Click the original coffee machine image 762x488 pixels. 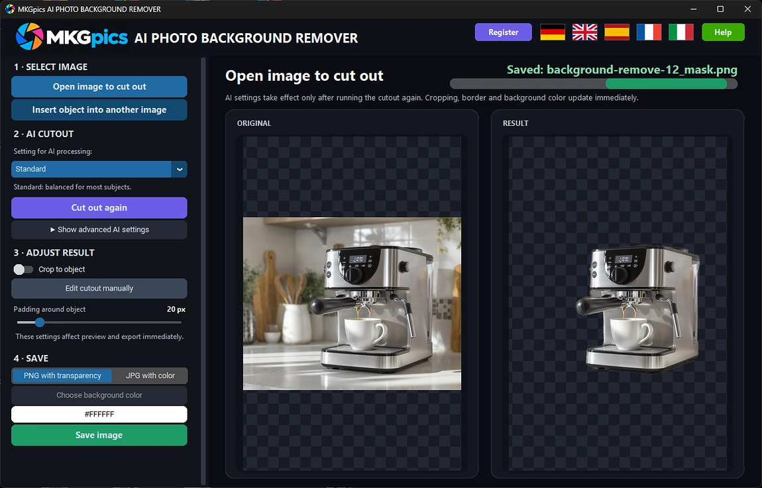pos(352,303)
